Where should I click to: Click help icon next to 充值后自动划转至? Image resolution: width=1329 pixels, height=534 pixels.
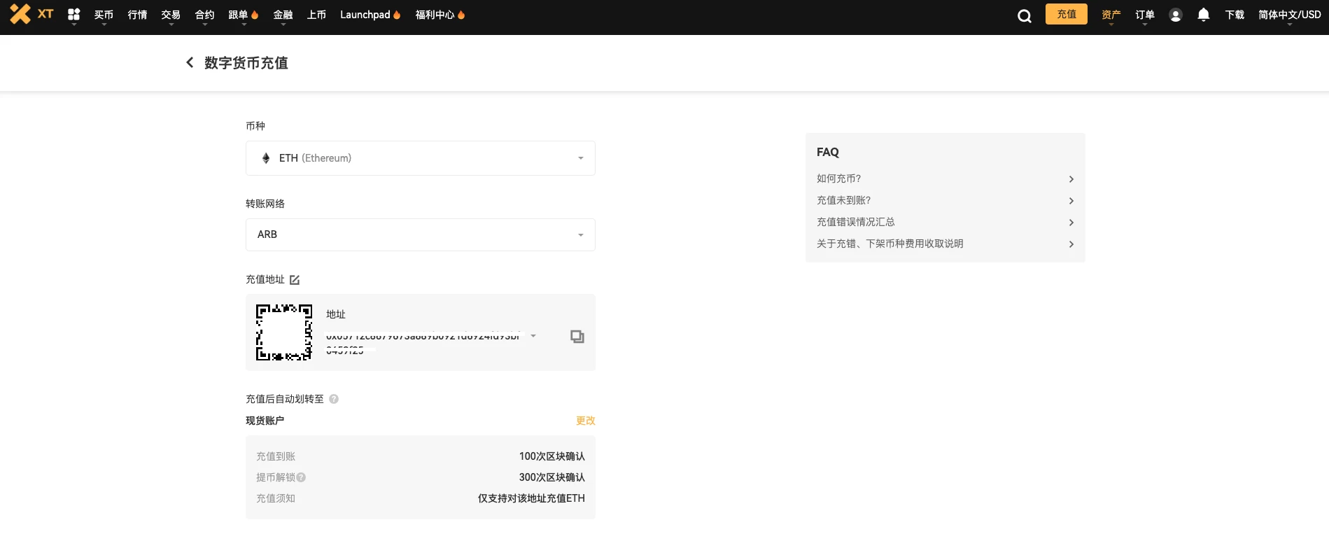[x=334, y=399]
